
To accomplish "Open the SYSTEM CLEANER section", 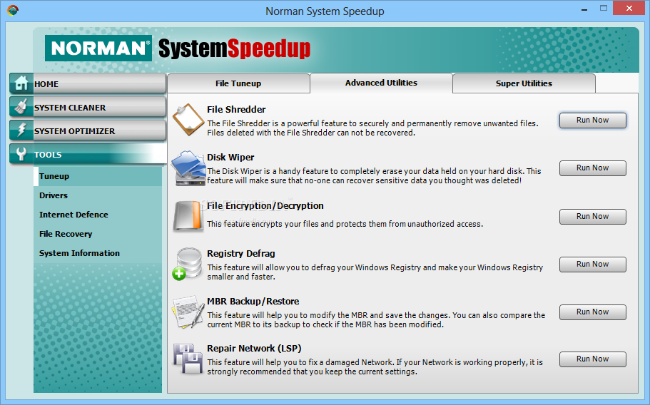I will pos(88,107).
